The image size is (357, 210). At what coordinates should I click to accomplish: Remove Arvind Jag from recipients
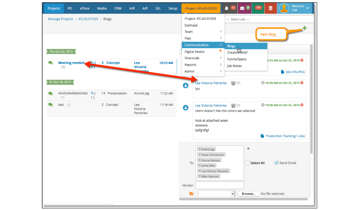coord(200,149)
